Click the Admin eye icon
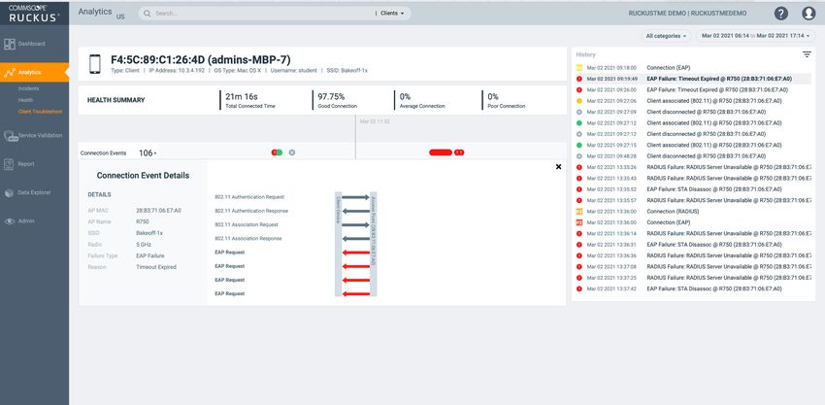This screenshot has height=405, width=825. (x=9, y=221)
